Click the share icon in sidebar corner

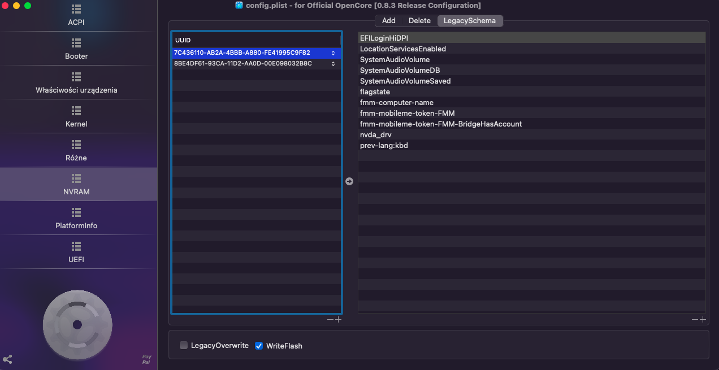coord(8,359)
